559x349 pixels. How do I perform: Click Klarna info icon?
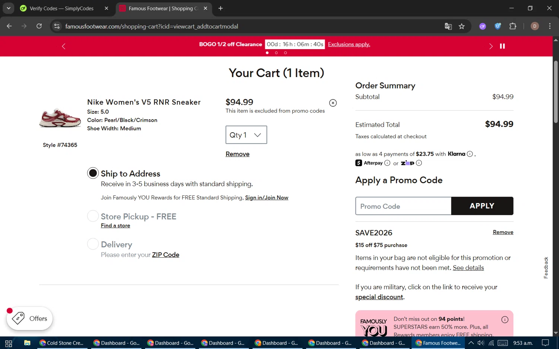click(x=470, y=154)
